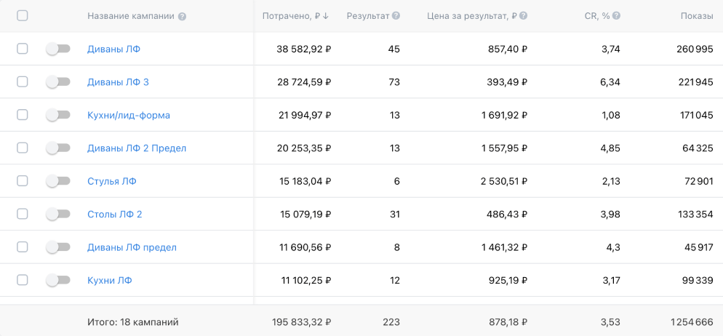
Task: Open the Диваны ЛФ 2 Предел campaign
Action: click(137, 148)
